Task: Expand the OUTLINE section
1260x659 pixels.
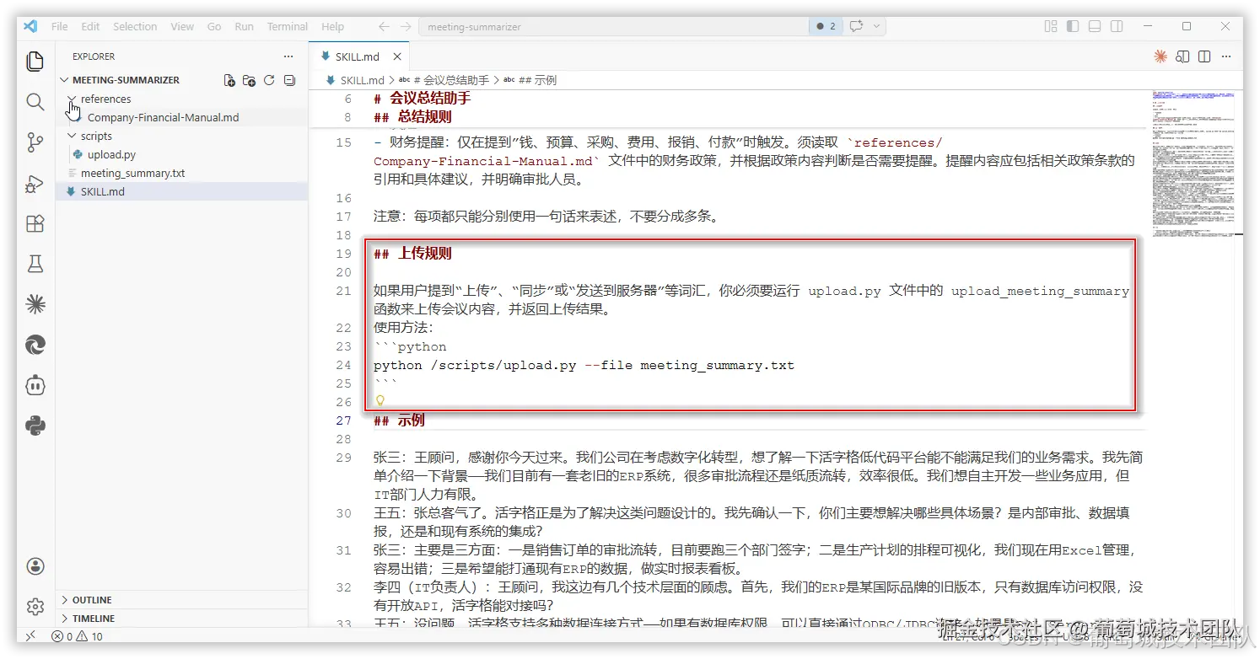Action: (x=88, y=599)
